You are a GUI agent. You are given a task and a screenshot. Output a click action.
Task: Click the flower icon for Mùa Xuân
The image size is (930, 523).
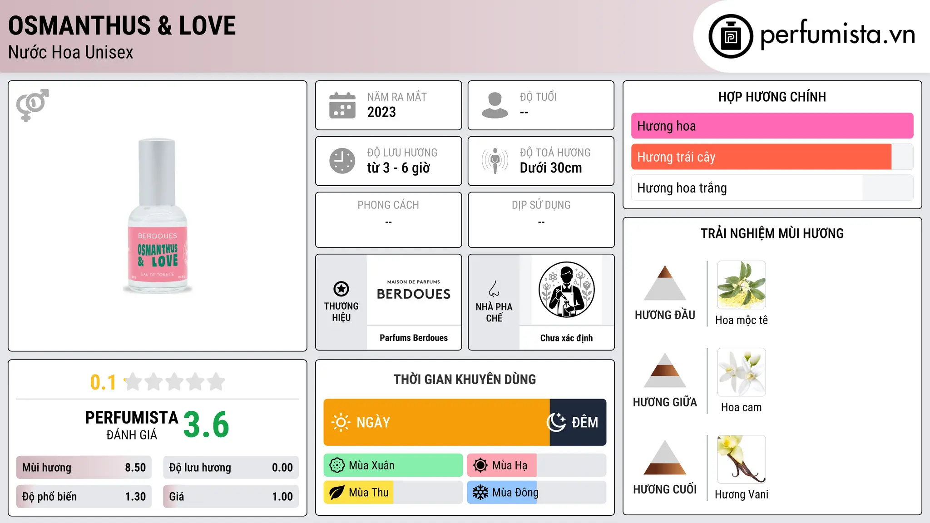[337, 465]
